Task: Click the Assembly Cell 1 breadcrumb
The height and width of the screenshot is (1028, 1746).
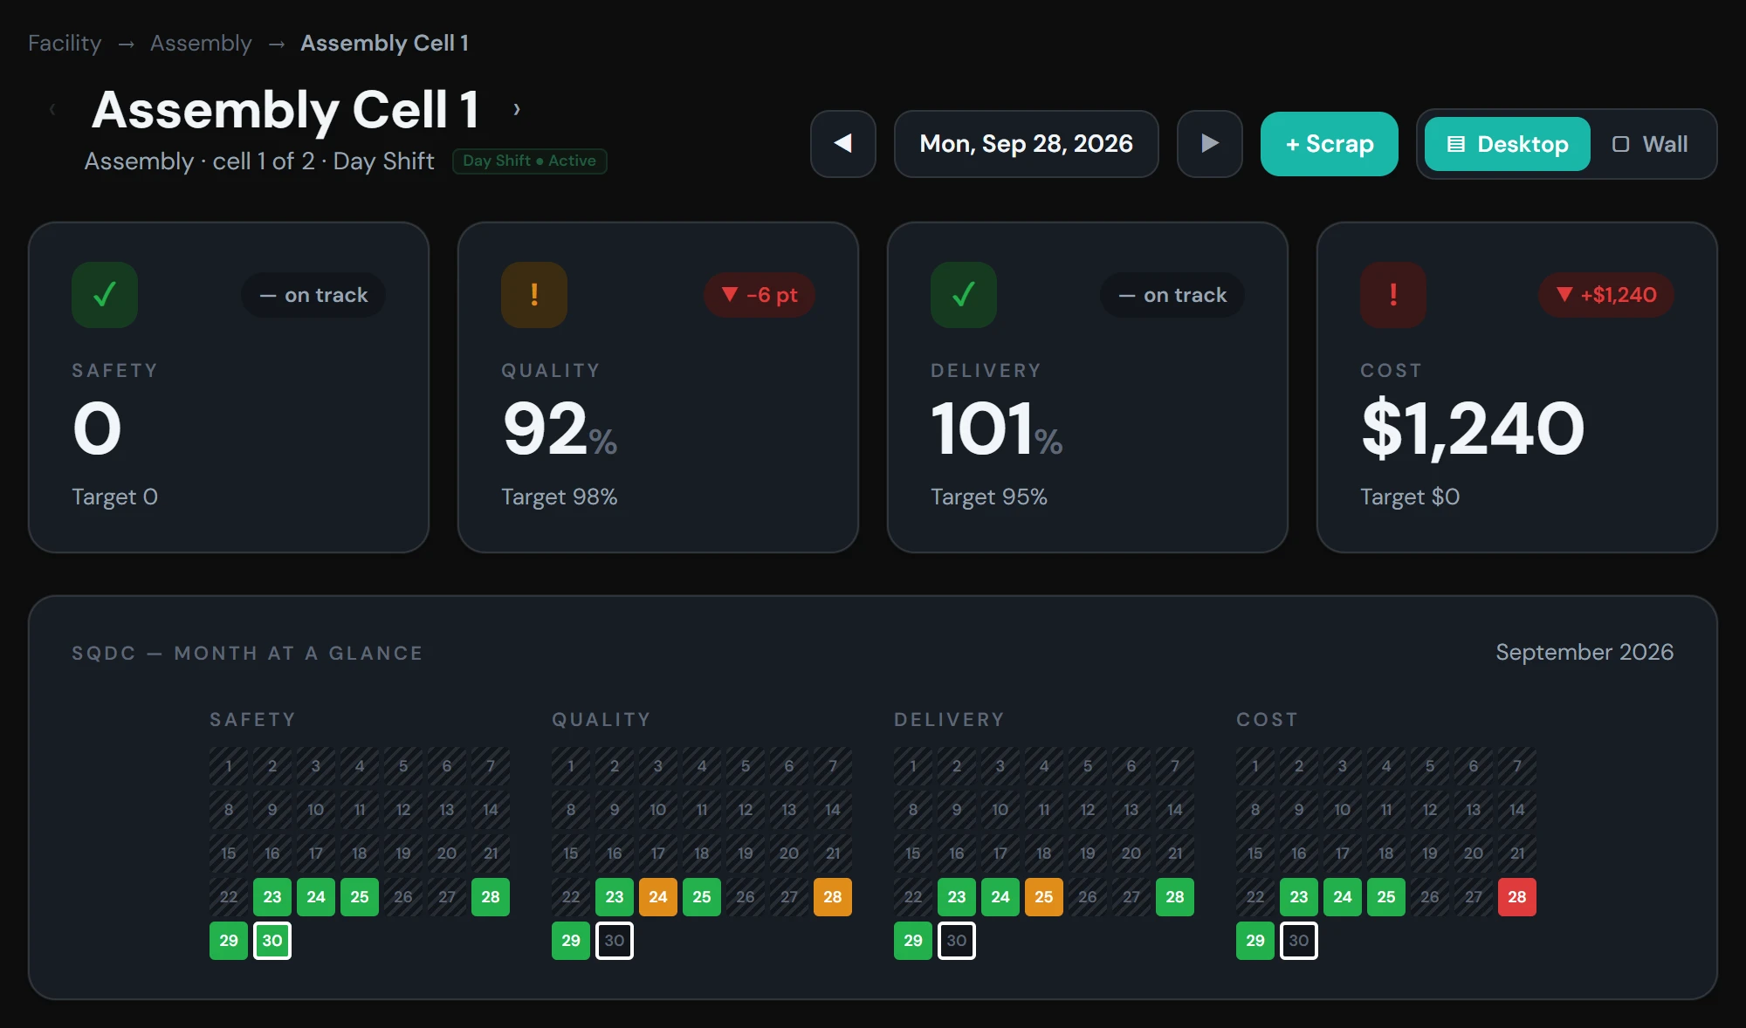Action: (x=384, y=43)
